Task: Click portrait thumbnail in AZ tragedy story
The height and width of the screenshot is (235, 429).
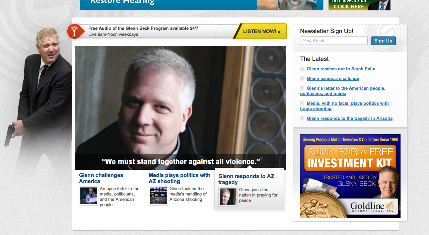Action: (x=228, y=197)
